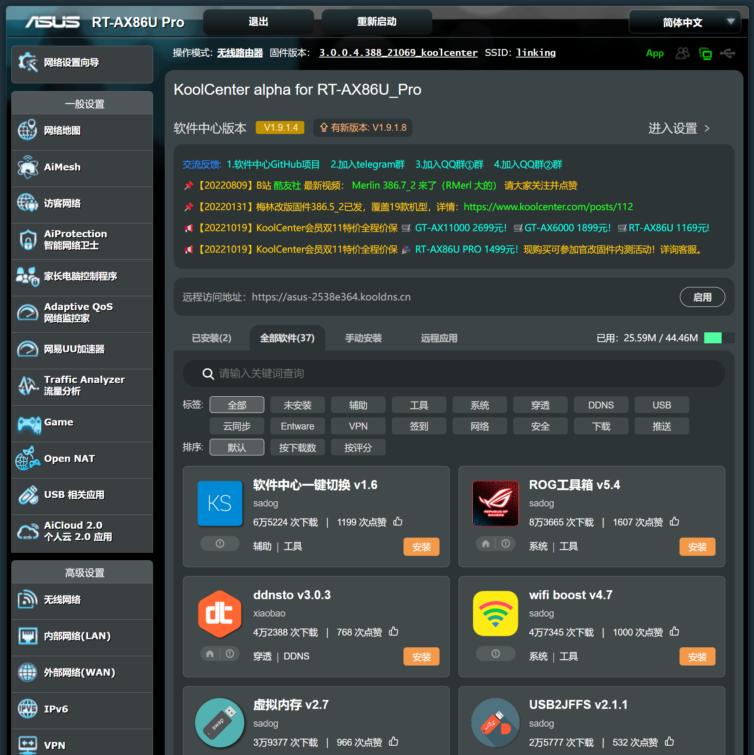
Task: Switch to the 已安装(2) tab
Action: pyautogui.click(x=212, y=338)
